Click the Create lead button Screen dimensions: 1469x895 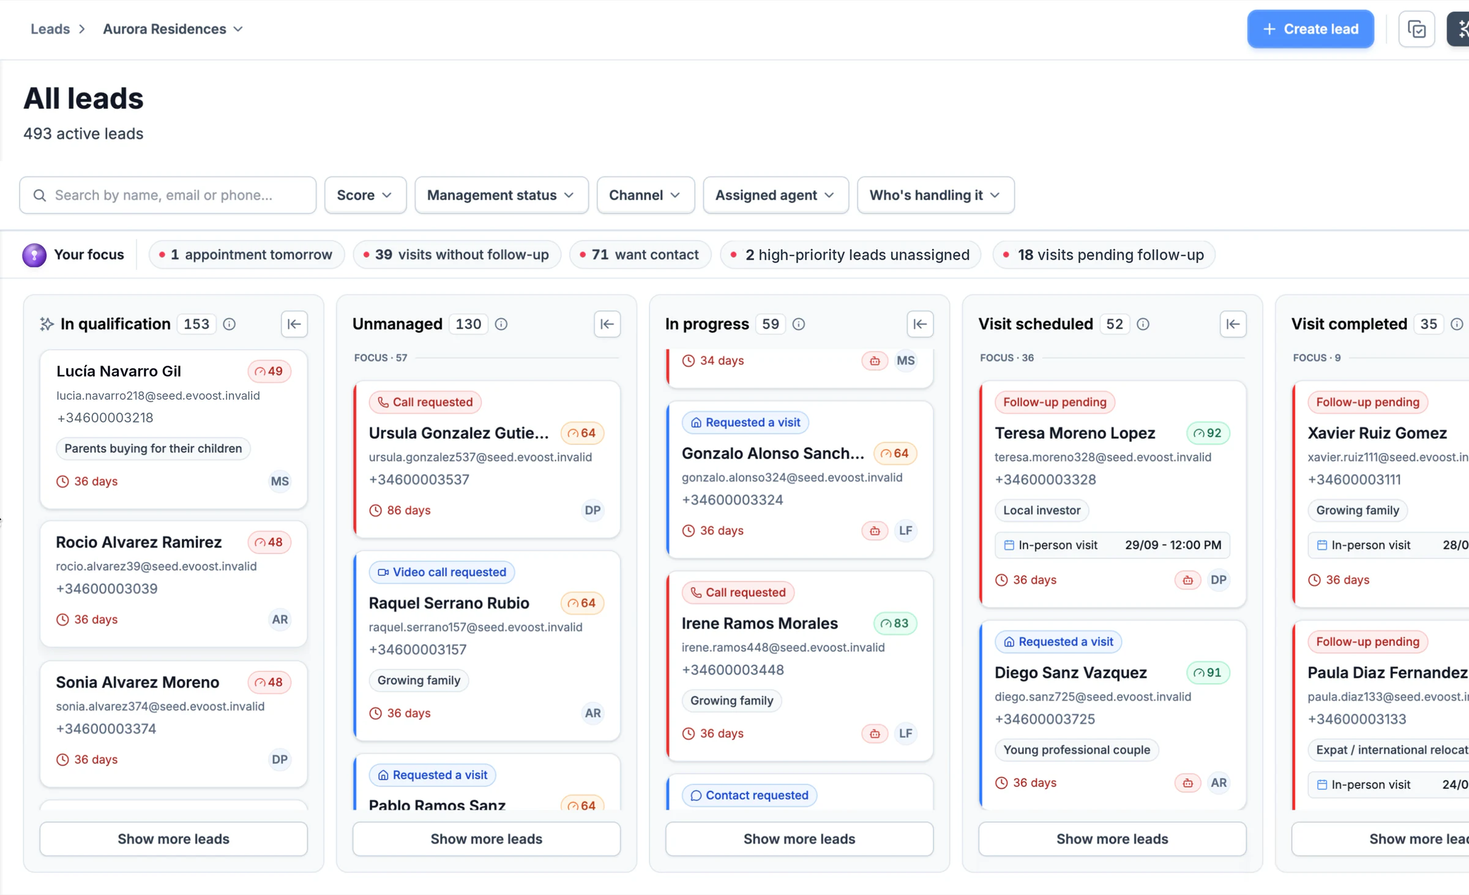[x=1310, y=29]
